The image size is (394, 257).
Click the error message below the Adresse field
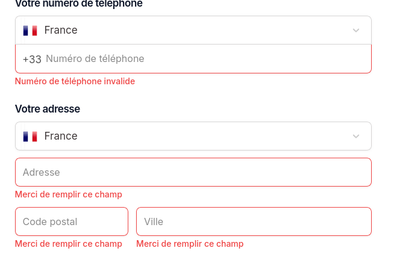[x=69, y=194]
